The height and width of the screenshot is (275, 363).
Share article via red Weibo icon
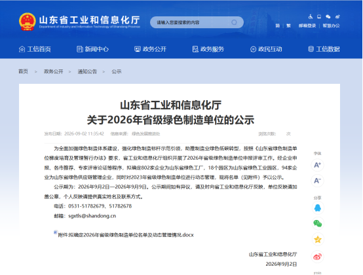point(318,257)
